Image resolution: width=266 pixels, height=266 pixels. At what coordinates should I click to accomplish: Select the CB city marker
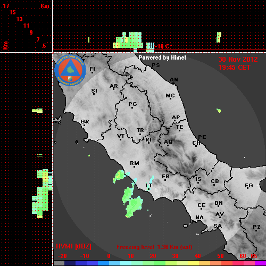[215, 182]
